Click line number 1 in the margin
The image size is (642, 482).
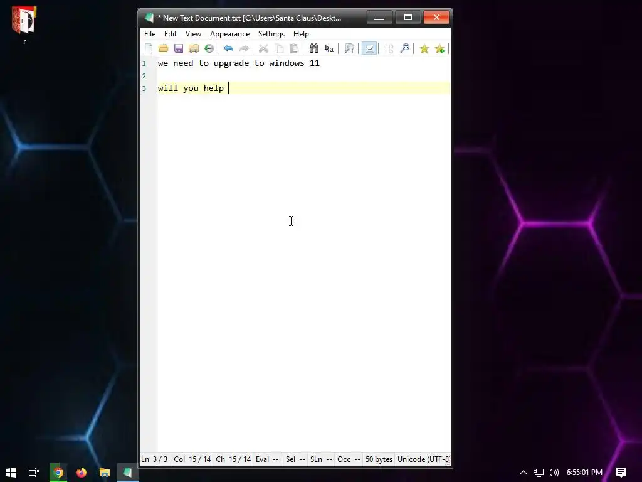[x=144, y=63]
